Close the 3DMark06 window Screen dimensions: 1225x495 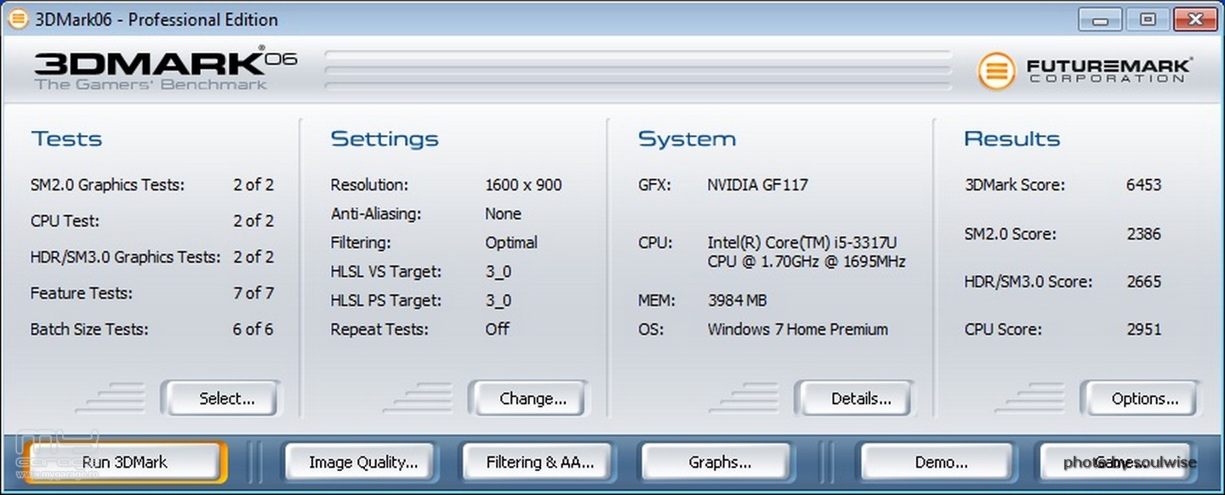(1195, 20)
